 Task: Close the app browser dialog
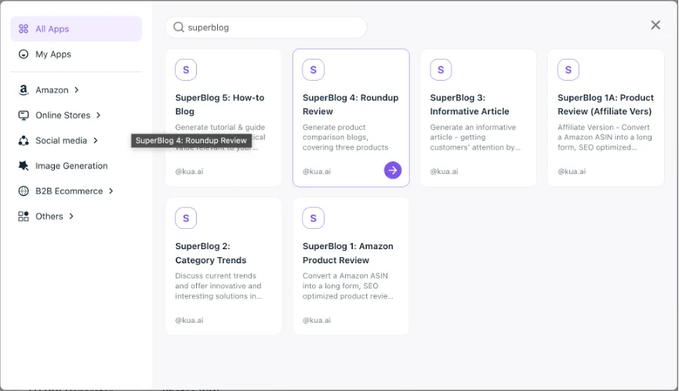pyautogui.click(x=655, y=25)
